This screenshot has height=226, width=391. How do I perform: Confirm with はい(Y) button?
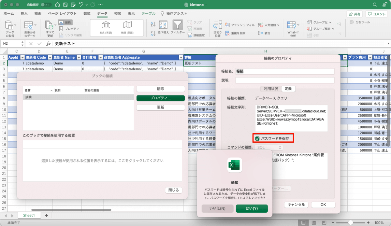252,208
